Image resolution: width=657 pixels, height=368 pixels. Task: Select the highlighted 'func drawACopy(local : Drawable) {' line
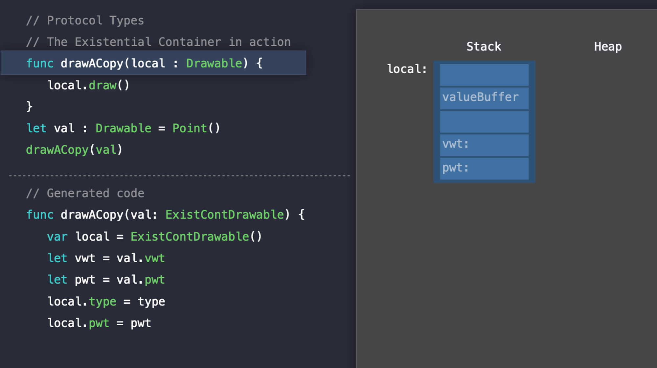coord(153,63)
